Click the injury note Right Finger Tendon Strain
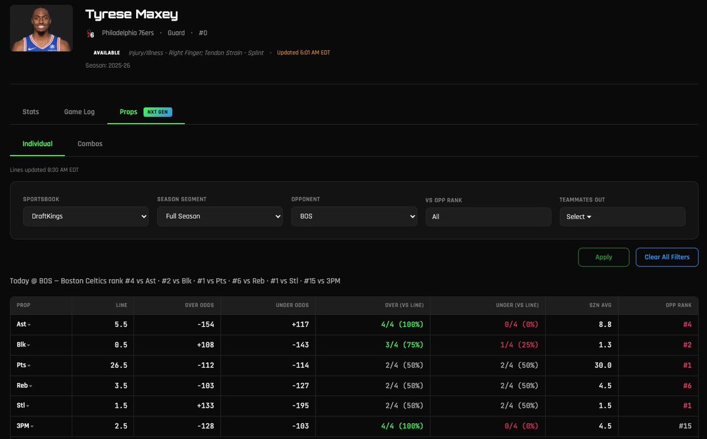 (196, 52)
